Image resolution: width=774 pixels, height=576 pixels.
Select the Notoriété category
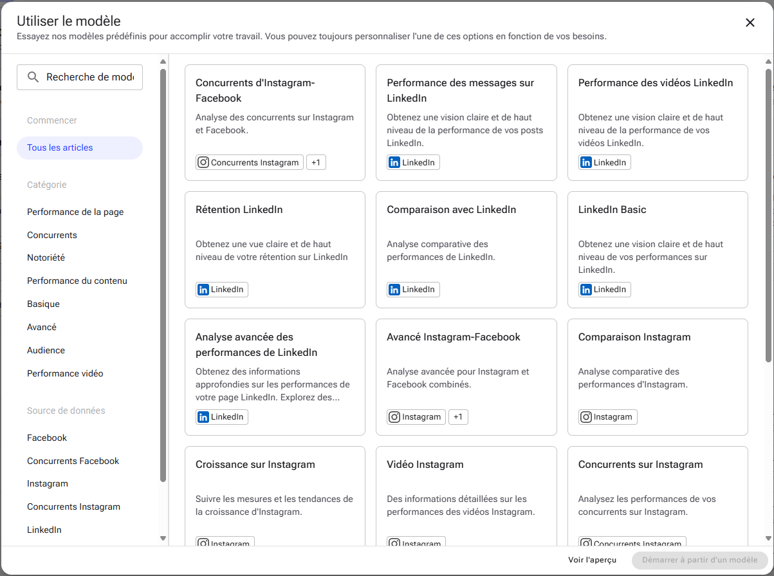tap(46, 258)
